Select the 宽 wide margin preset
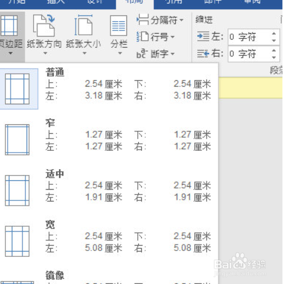Viewport: 283px width, 284px height. (x=109, y=241)
